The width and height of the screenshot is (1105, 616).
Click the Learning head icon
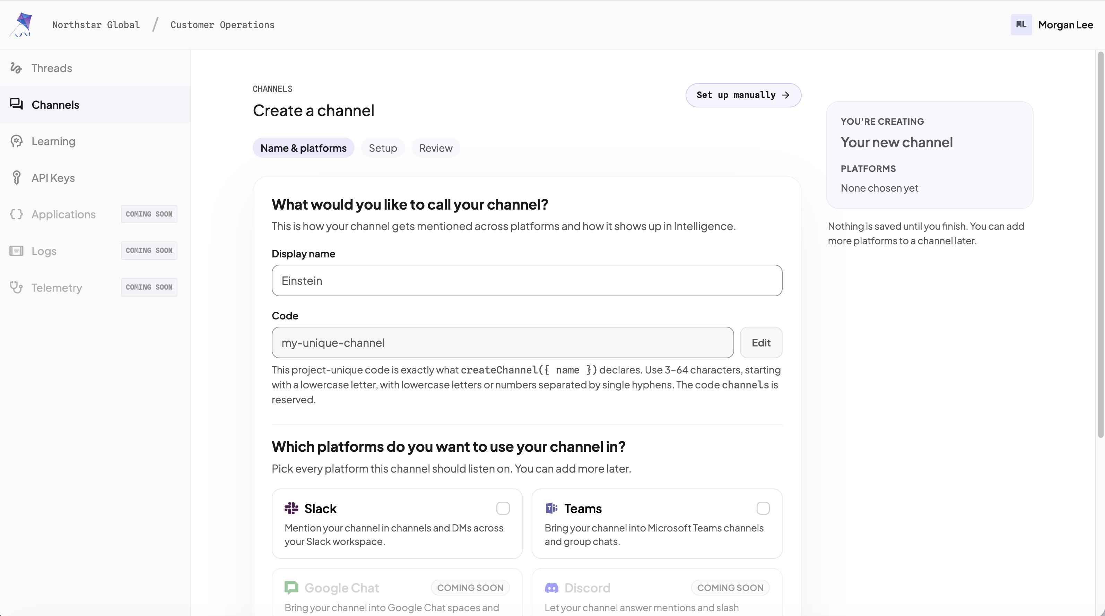click(16, 141)
